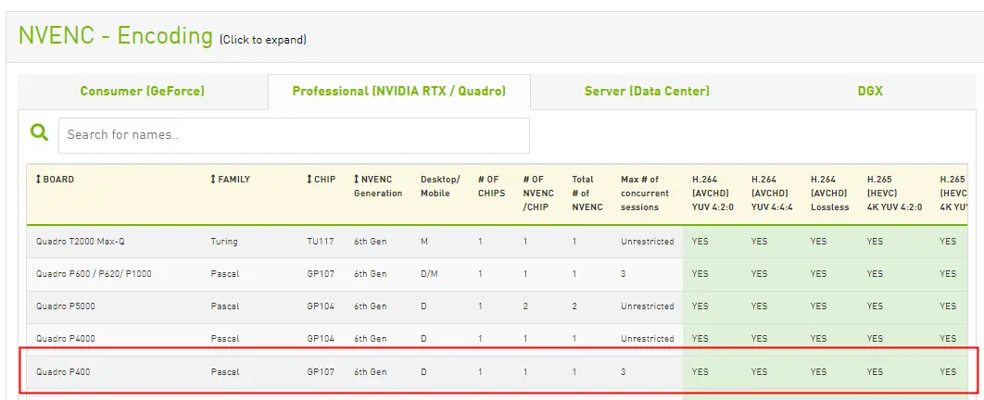Click Unrestricted sessions in T2000 Max-Q row
Screen dimensions: 984x400
(x=648, y=242)
